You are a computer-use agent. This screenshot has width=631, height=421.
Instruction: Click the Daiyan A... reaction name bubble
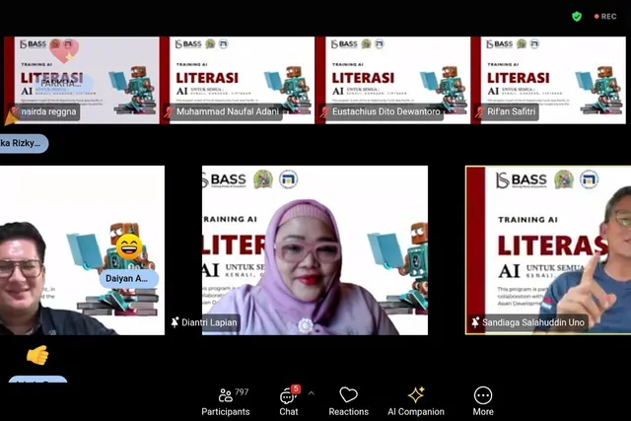(x=129, y=278)
